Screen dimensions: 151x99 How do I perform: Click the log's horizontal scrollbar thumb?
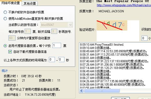coord(102,91)
